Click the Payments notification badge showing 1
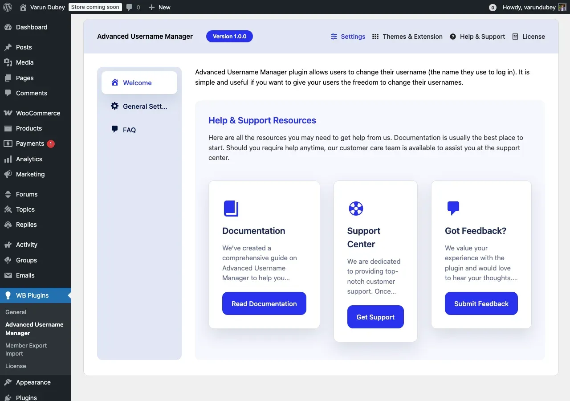 pos(50,143)
